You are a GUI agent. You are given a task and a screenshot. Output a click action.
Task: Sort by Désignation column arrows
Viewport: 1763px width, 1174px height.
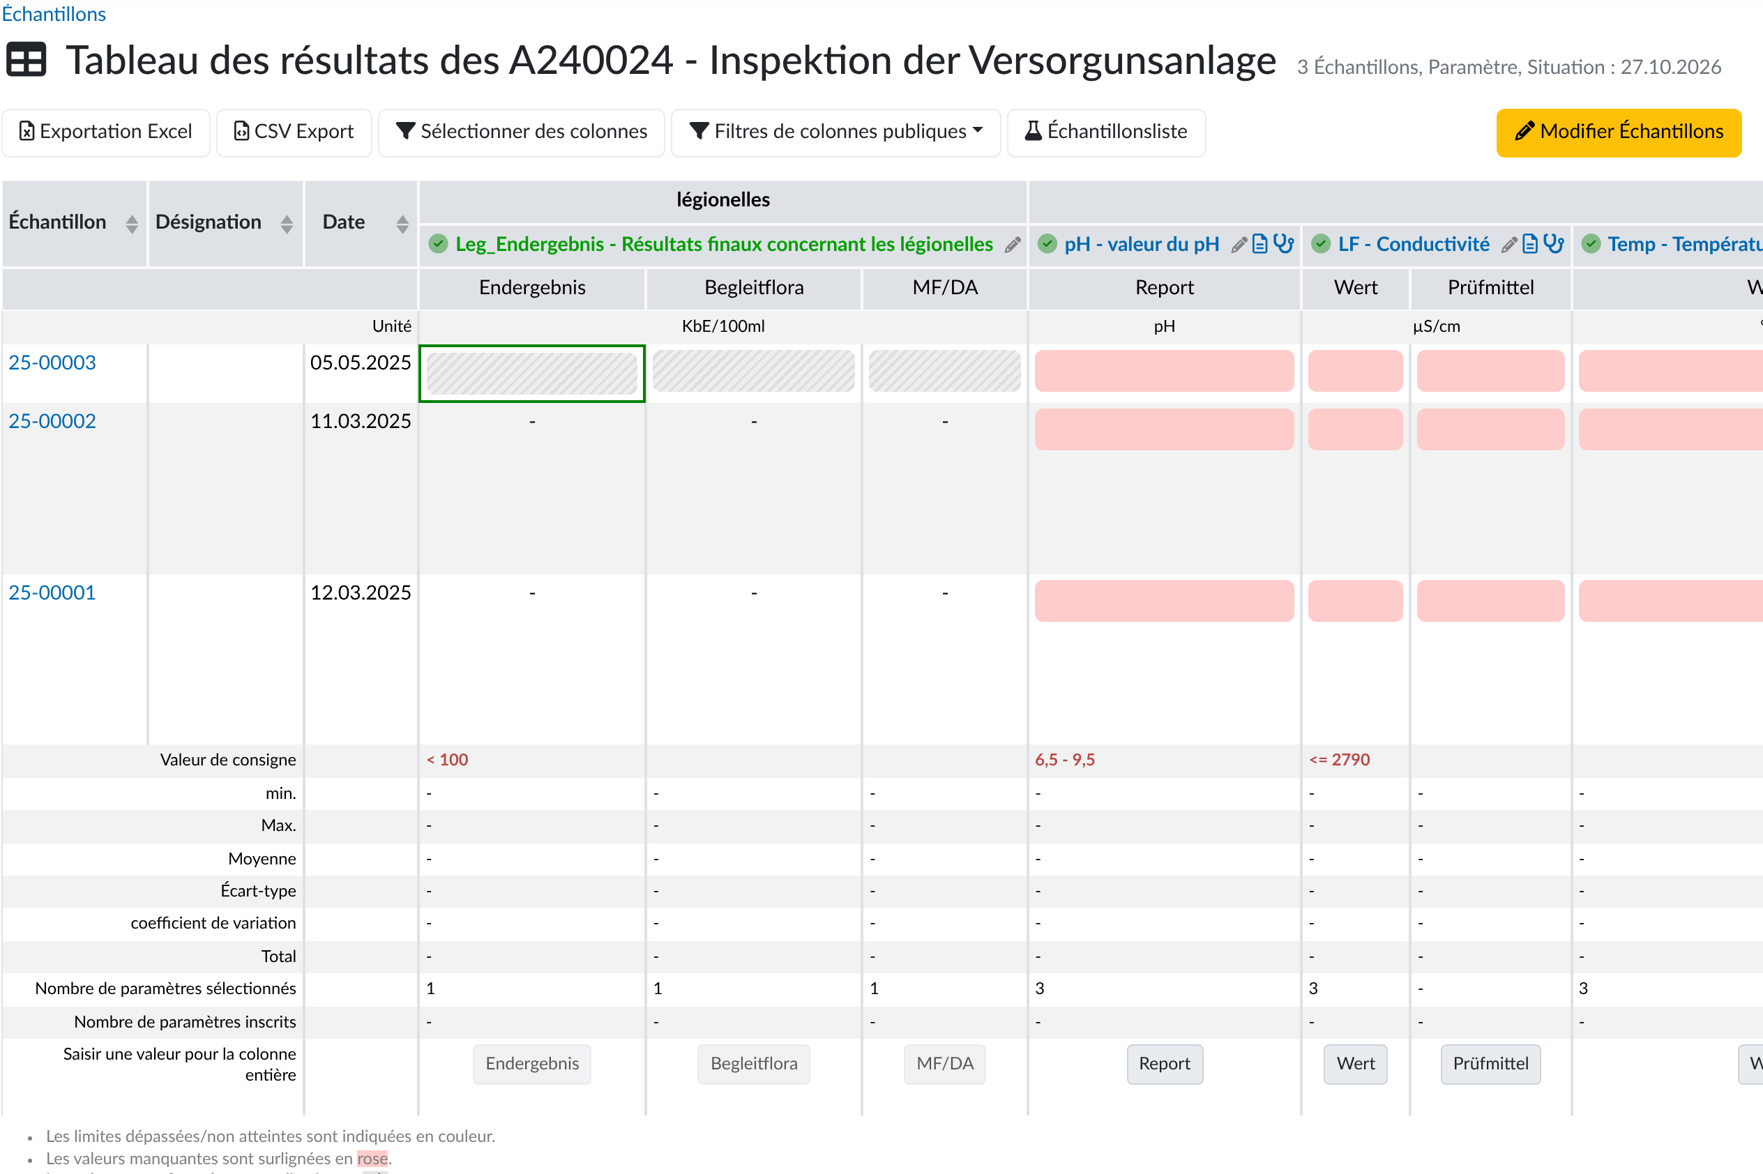(286, 224)
